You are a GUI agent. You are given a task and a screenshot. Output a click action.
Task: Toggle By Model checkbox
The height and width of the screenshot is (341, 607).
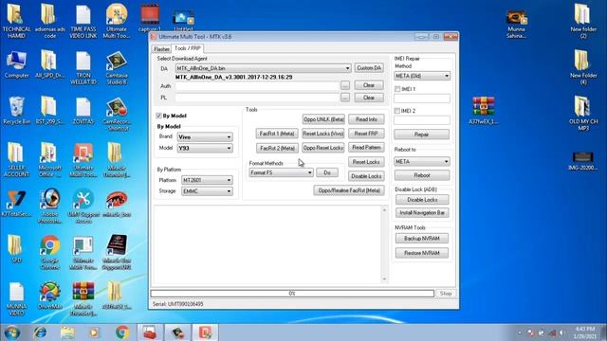click(158, 116)
